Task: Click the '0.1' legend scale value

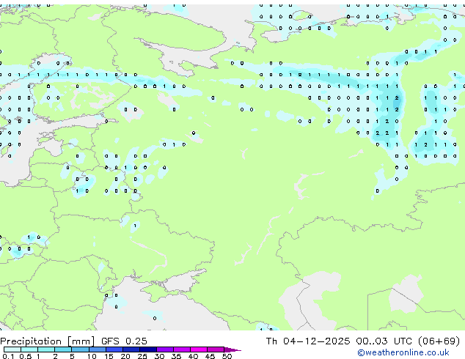Action: coord(8,356)
